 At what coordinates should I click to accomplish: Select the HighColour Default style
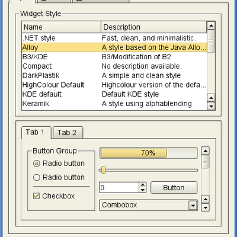[114, 85]
